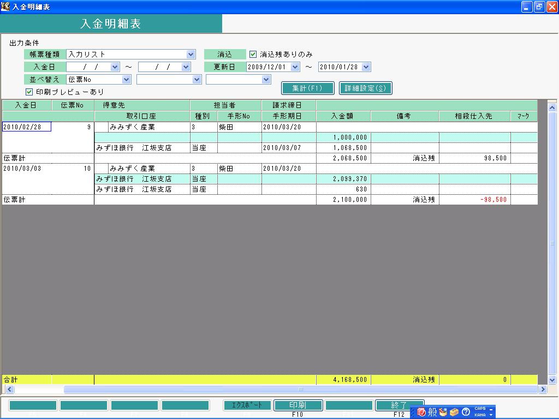559x419 pixels.
Task: Click the IME input mode icon
Action: (x=421, y=412)
